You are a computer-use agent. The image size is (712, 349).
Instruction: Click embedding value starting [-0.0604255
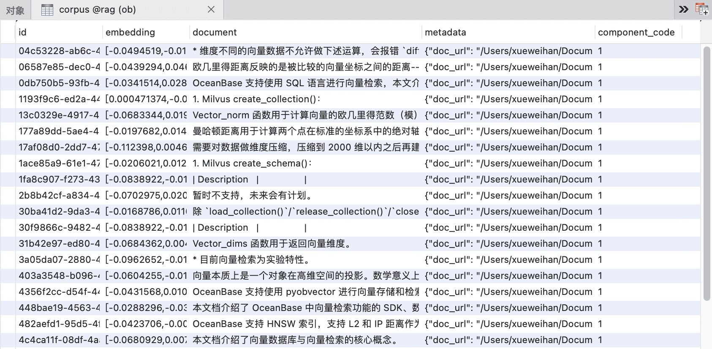(x=146, y=275)
